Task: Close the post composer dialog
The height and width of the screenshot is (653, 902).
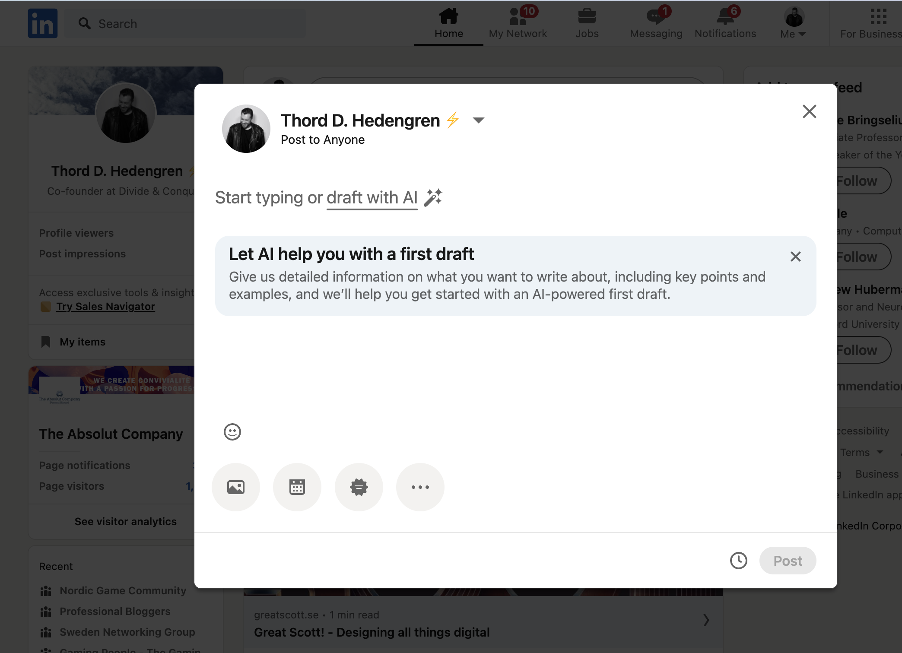Action: tap(809, 111)
